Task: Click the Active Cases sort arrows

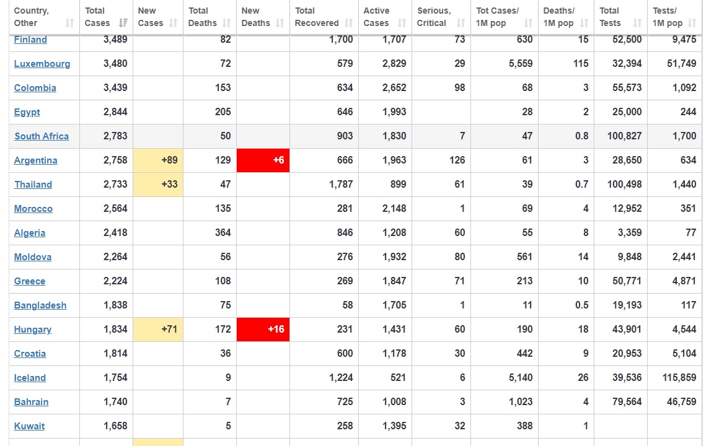Action: tap(402, 23)
